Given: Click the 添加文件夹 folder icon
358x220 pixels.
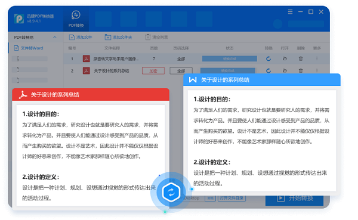Looking at the screenshot, I should coord(108,37).
